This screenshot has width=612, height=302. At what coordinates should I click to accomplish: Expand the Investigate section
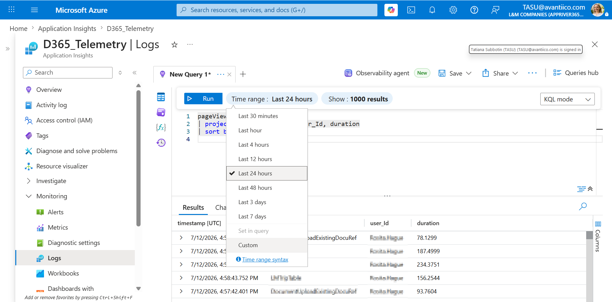29,181
